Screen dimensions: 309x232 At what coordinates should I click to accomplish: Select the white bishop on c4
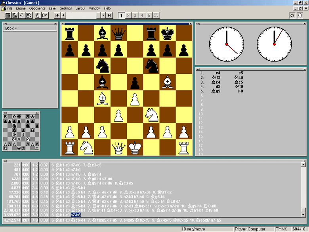pyautogui.click(x=102, y=98)
